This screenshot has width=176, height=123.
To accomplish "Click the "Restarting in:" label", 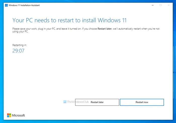I will click(19, 45).
